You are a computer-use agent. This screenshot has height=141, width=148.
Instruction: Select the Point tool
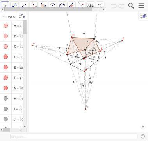[x=14, y=5]
